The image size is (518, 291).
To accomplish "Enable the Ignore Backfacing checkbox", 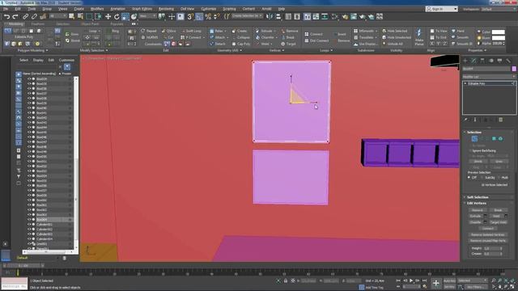I will 470,150.
